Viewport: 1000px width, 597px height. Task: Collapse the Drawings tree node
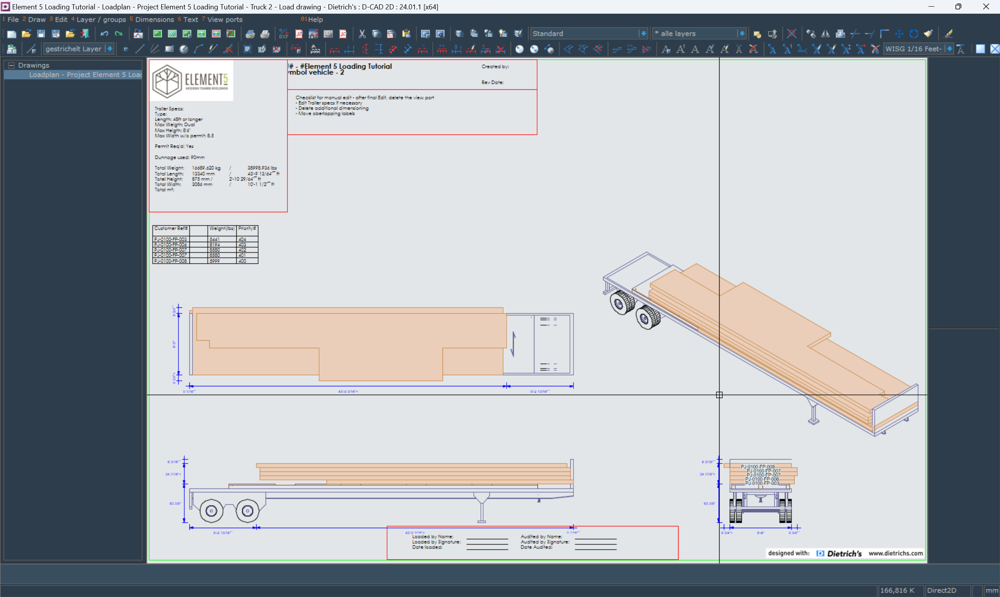tap(11, 65)
